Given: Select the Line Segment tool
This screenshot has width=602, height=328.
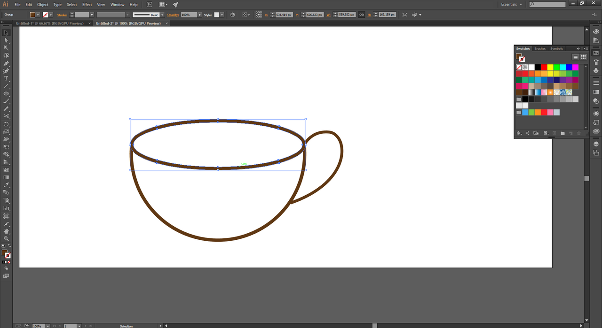Looking at the screenshot, I should tap(6, 86).
